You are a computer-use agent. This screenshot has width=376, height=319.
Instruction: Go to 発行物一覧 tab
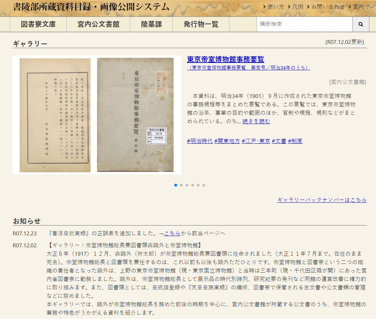pyautogui.click(x=201, y=24)
